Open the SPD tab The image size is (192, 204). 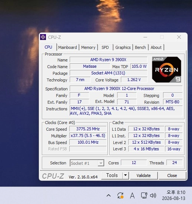(105, 47)
